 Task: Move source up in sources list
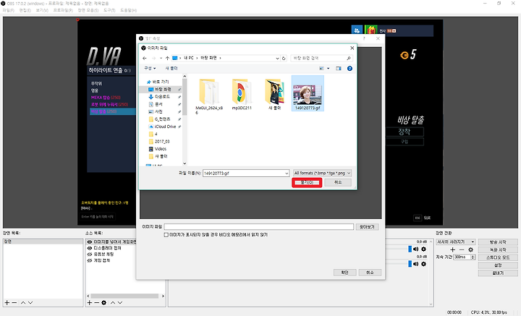point(113,302)
